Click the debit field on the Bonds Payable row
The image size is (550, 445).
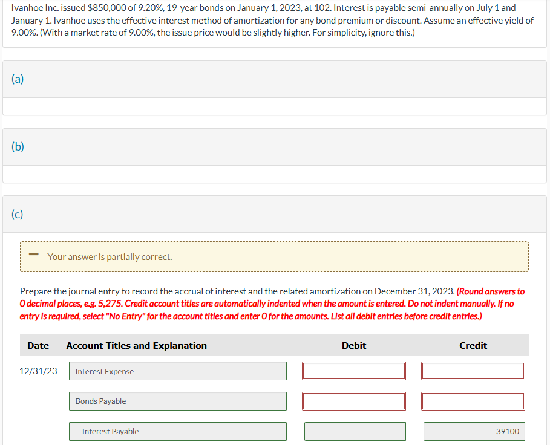click(x=353, y=401)
